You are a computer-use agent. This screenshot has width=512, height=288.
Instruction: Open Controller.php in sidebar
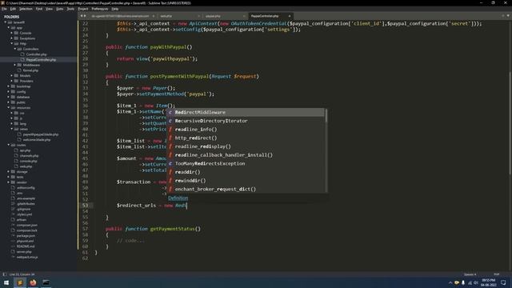(x=36, y=54)
